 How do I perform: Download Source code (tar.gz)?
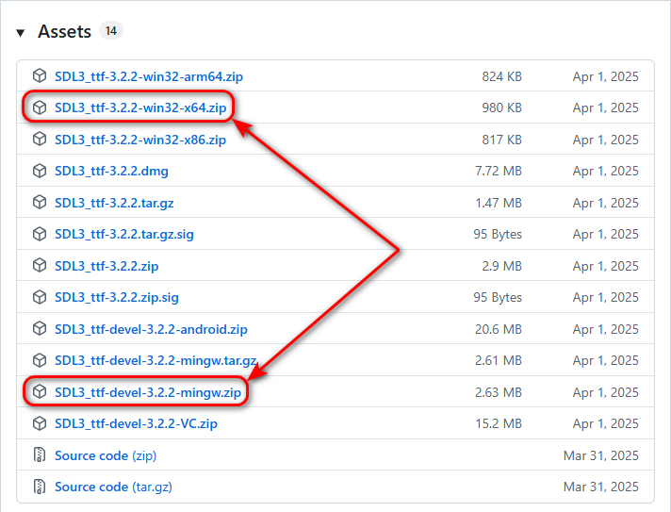pyautogui.click(x=113, y=487)
